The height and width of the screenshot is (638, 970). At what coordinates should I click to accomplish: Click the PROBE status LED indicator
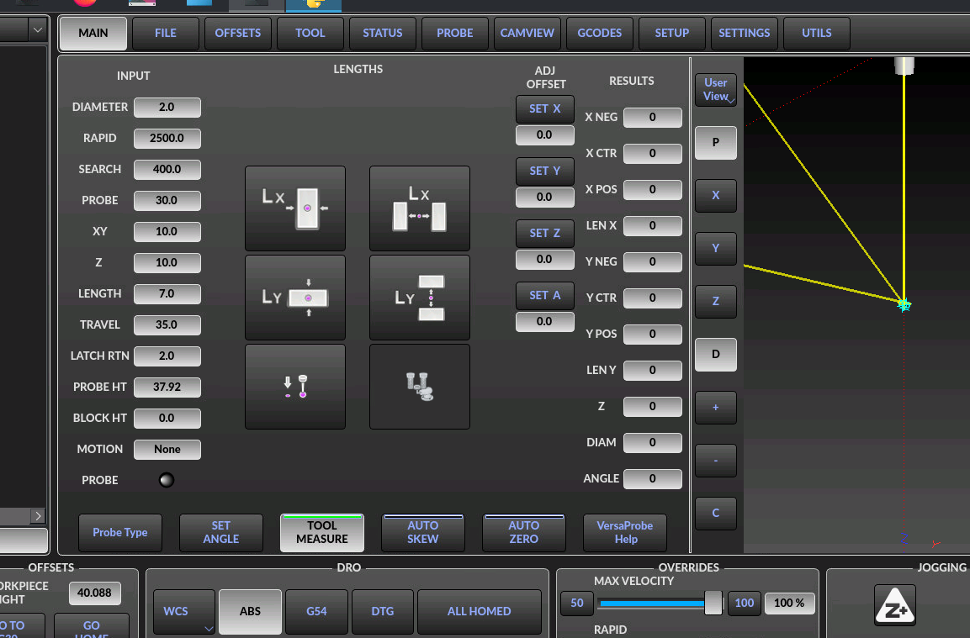(167, 480)
